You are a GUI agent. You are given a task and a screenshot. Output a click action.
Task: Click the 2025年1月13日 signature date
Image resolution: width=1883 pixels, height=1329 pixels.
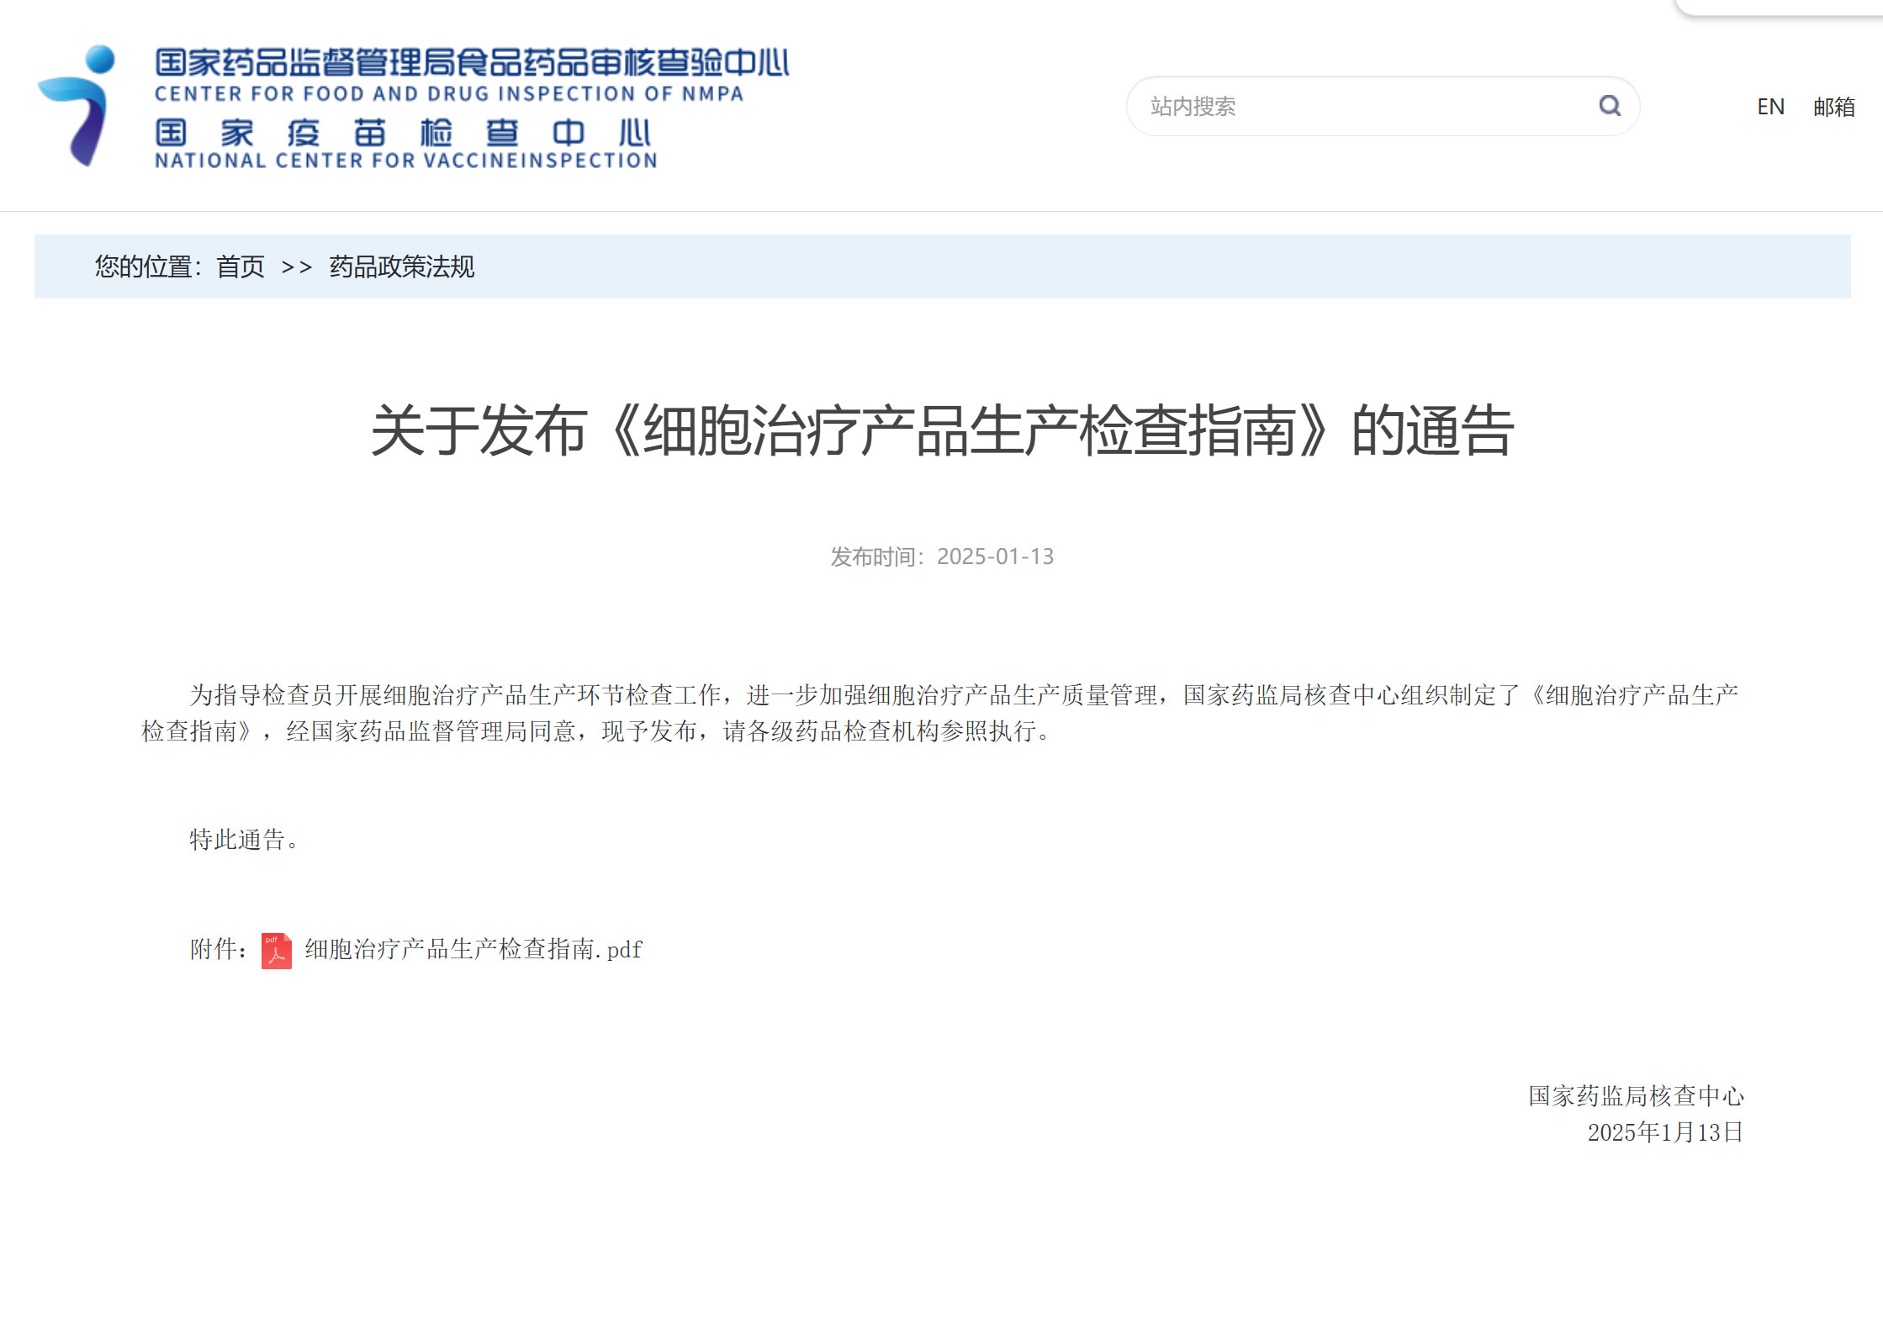(1664, 1132)
